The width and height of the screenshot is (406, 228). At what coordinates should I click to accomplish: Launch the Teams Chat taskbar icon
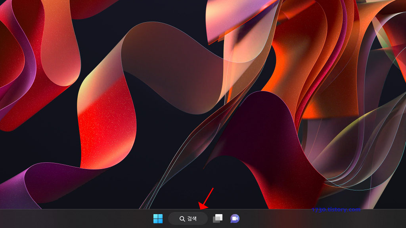pyautogui.click(x=235, y=218)
